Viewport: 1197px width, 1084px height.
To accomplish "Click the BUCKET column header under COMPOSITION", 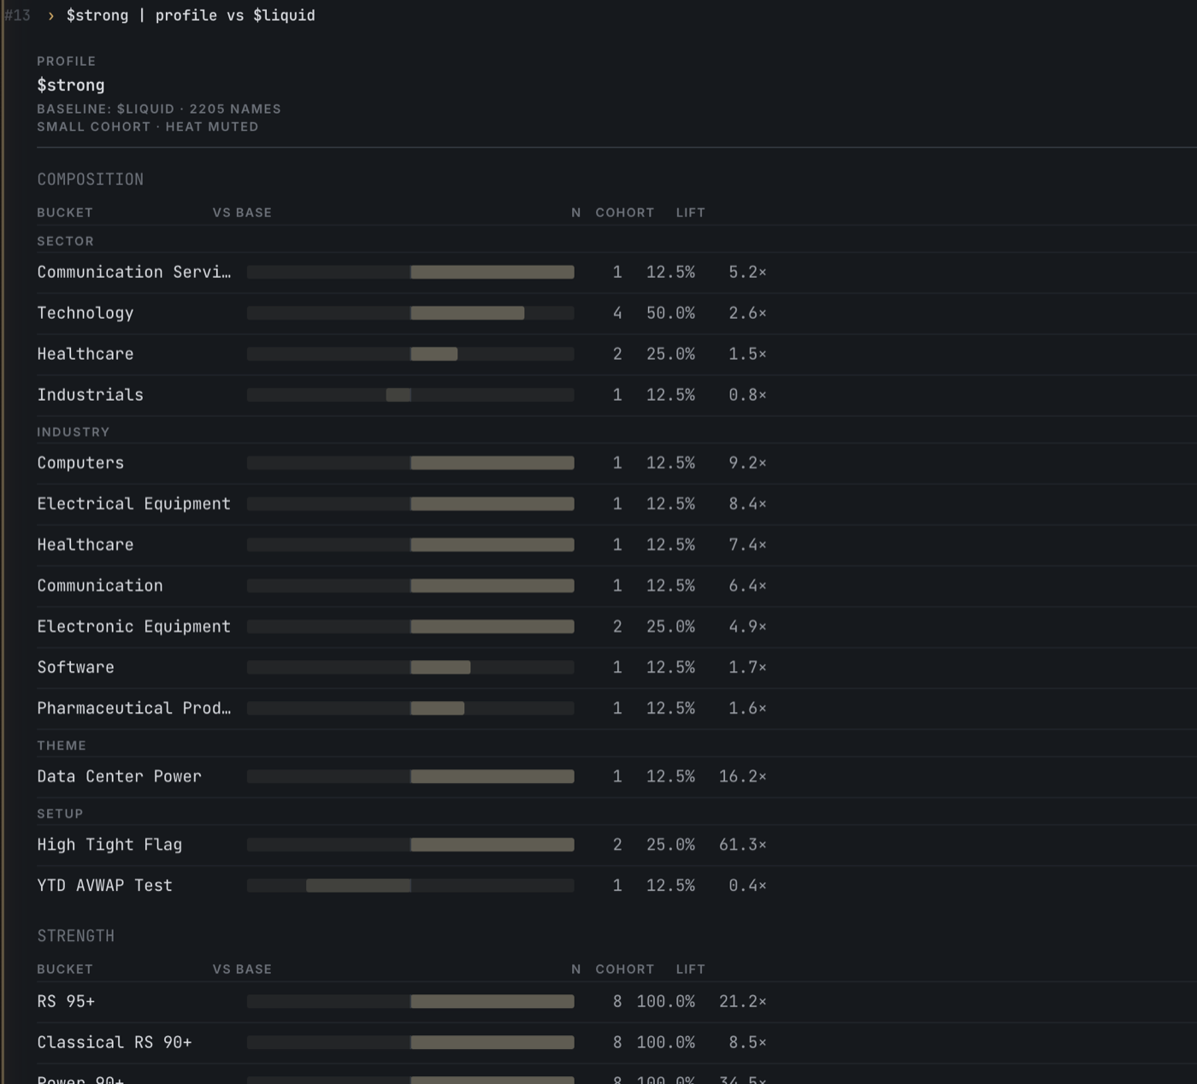I will pyautogui.click(x=65, y=212).
